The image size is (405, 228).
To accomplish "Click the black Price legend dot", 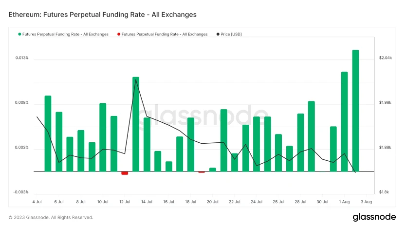I will tap(218, 34).
